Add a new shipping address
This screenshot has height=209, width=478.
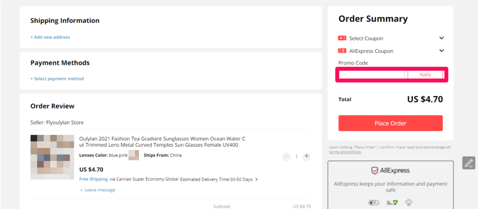tap(50, 37)
